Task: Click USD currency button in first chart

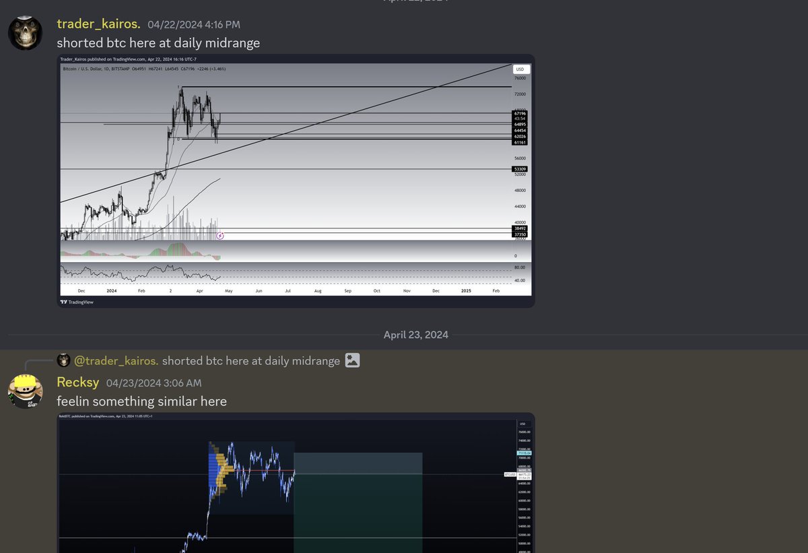Action: (x=520, y=69)
